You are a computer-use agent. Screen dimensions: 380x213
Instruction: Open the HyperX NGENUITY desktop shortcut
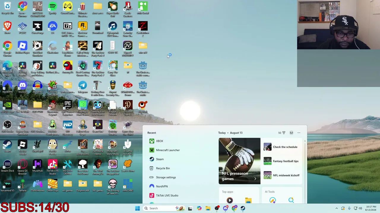128,49
